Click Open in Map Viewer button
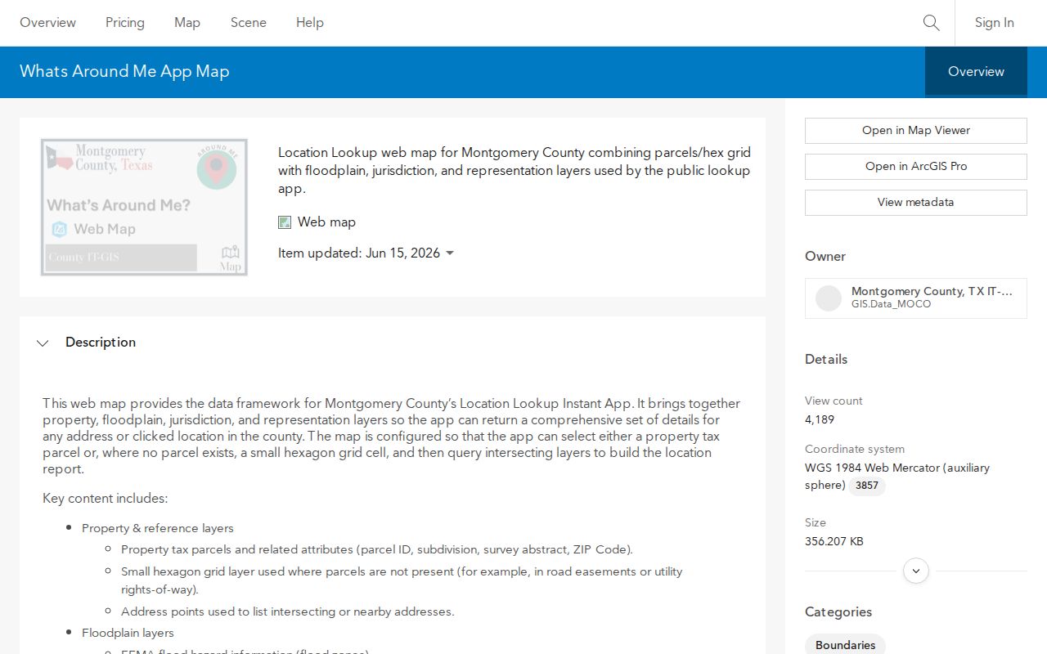This screenshot has width=1047, height=654. pos(916,131)
